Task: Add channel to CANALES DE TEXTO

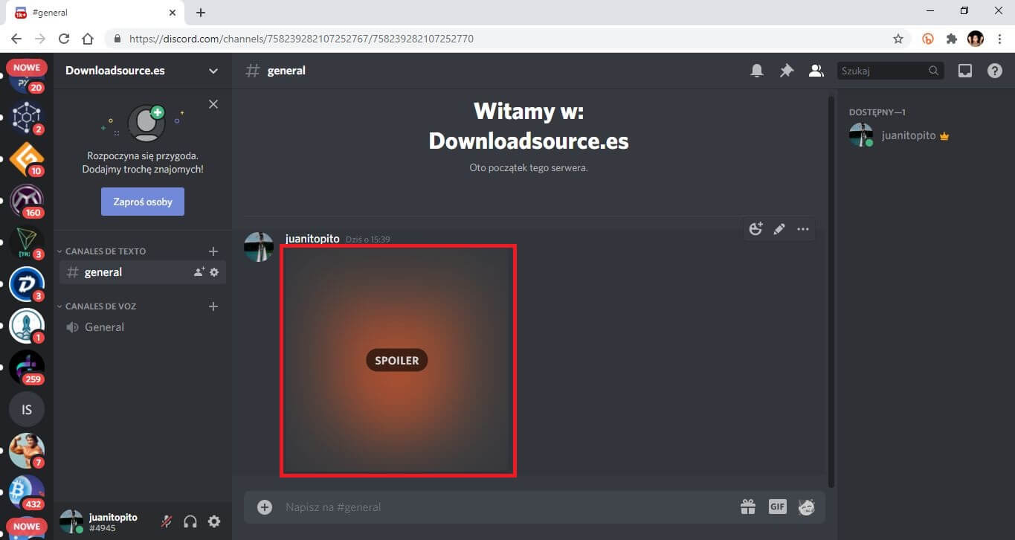Action: [213, 251]
